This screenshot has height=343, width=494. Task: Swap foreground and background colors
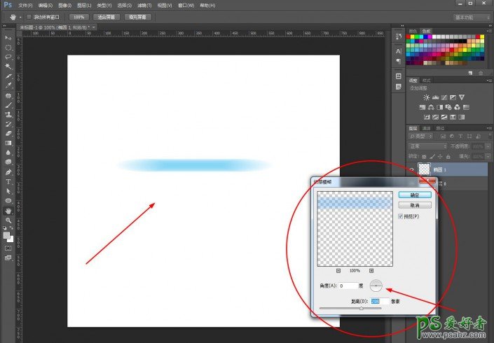coord(11,227)
